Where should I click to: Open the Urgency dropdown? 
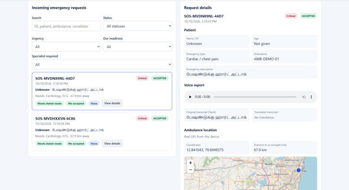pyautogui.click(x=66, y=46)
